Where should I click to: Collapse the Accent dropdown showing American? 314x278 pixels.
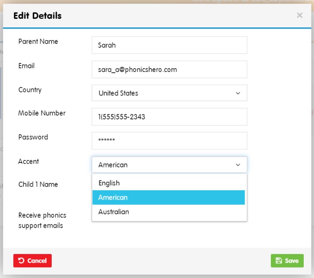169,164
